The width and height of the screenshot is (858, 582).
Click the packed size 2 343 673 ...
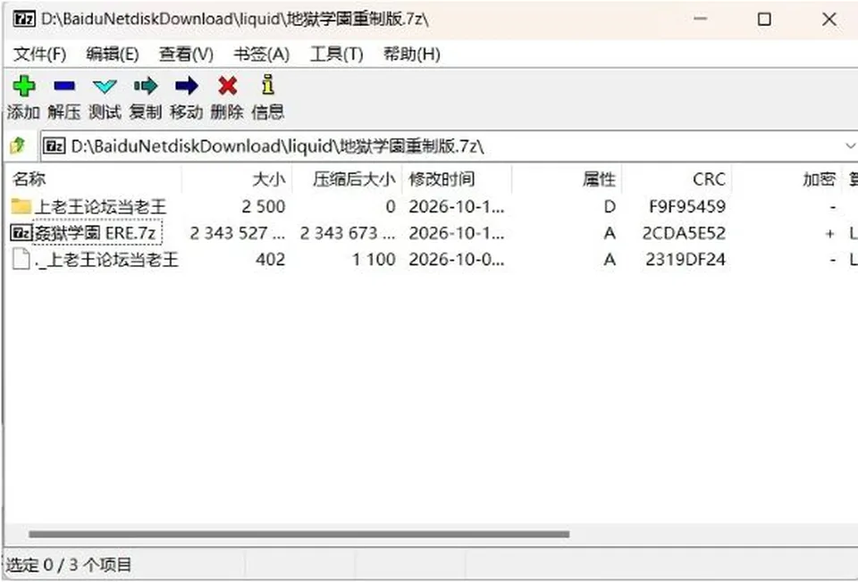click(348, 233)
